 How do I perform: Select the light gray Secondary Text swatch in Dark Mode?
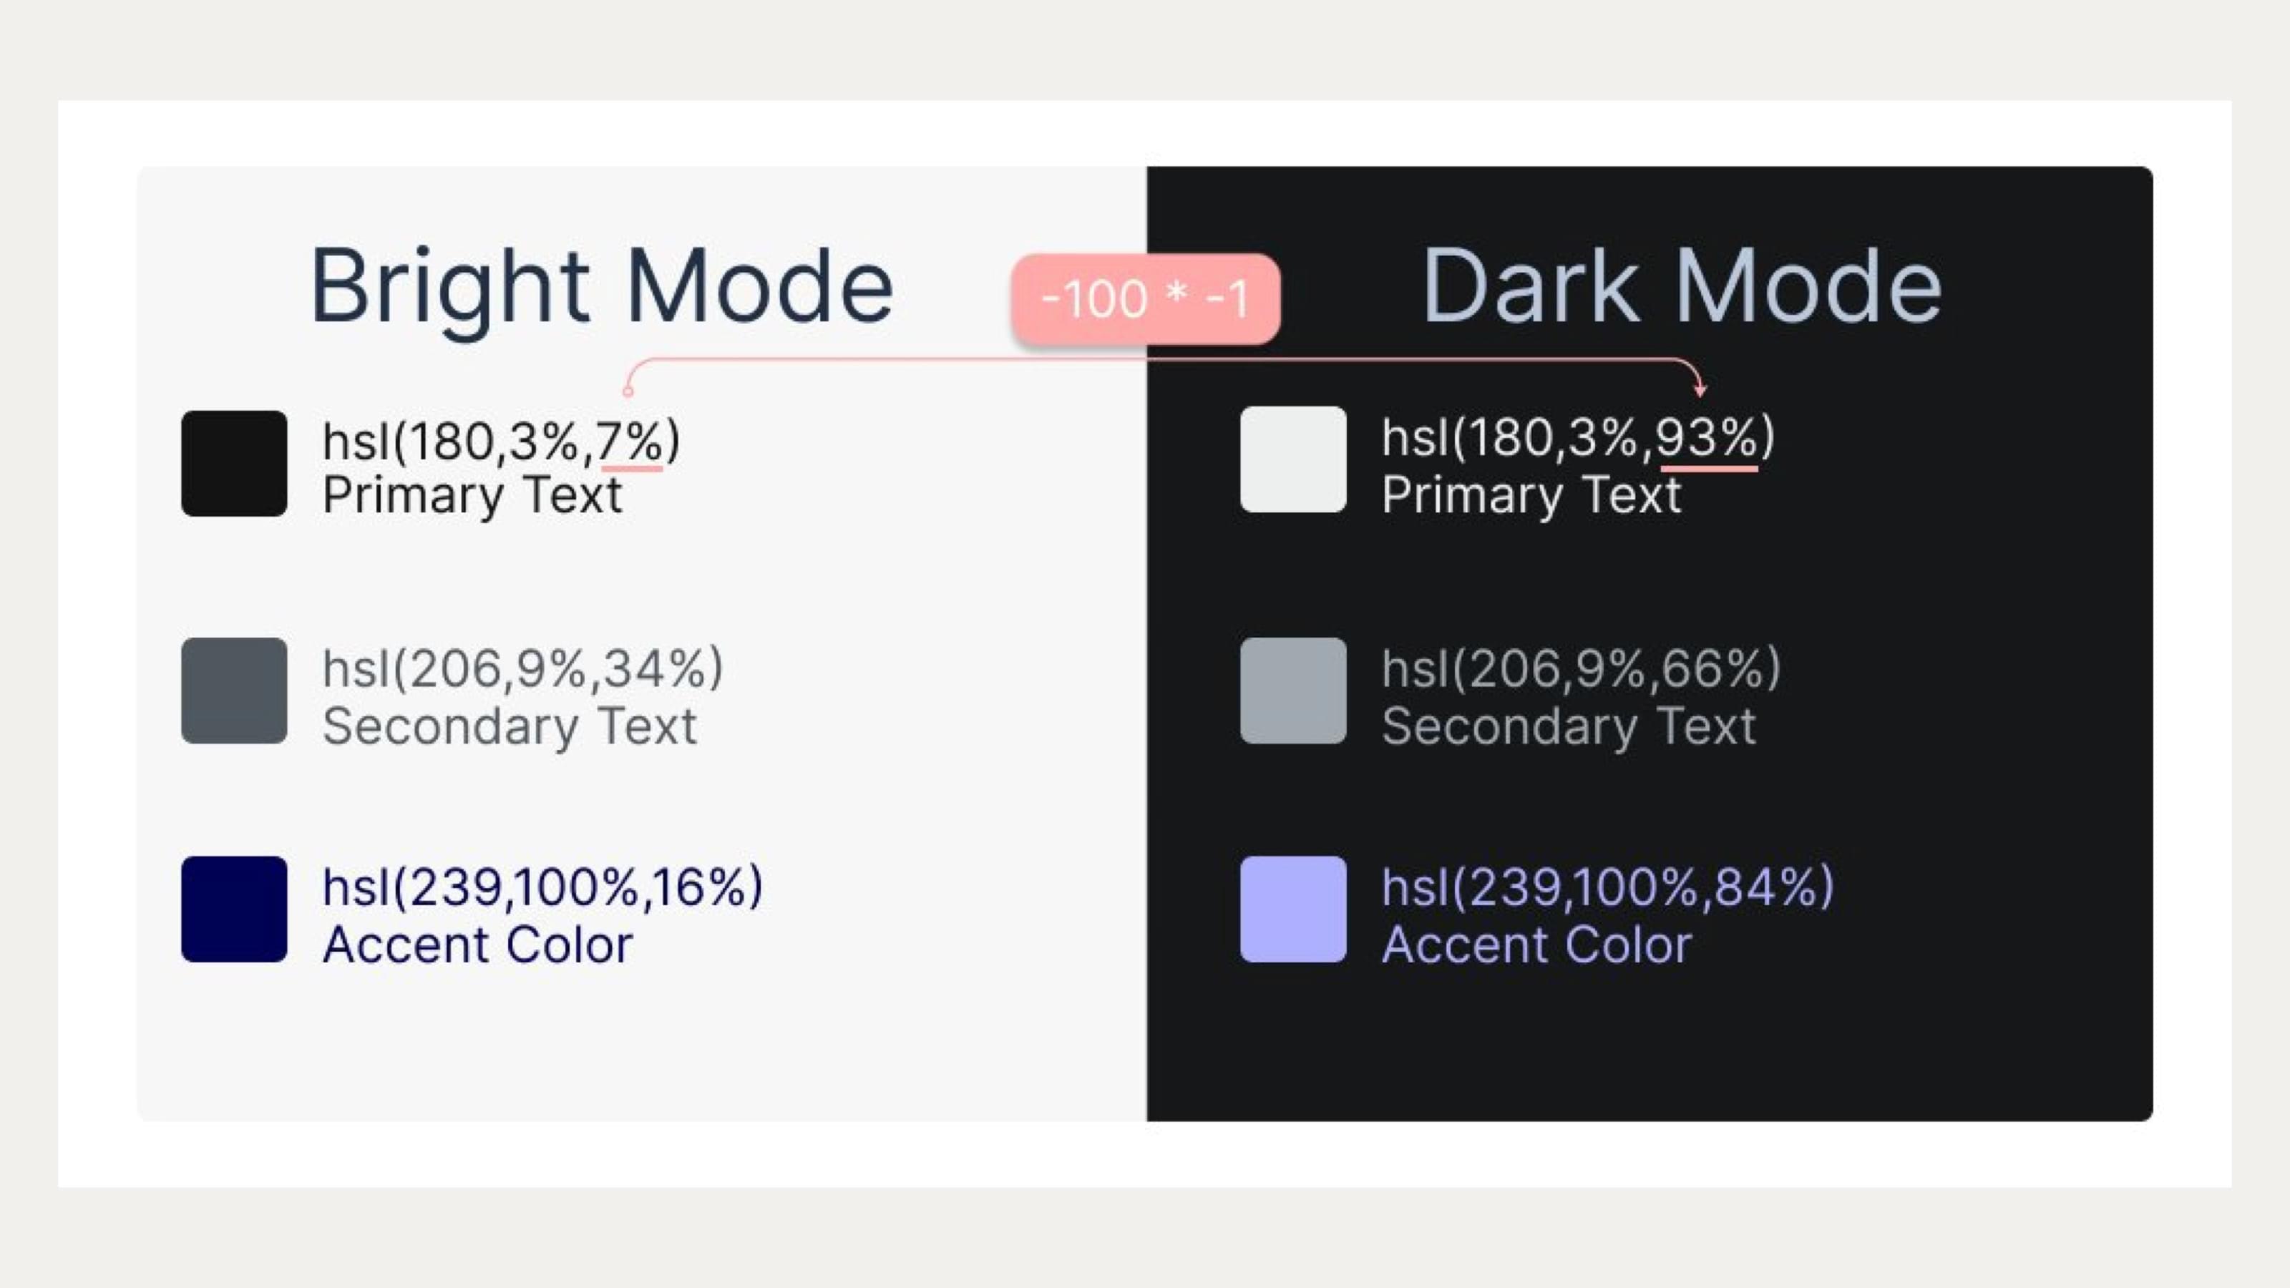tap(1292, 691)
